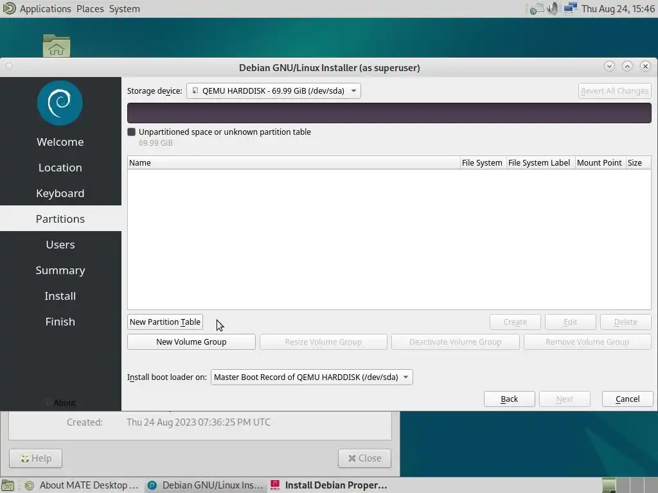Open the Applications menu
The width and height of the screenshot is (658, 493).
point(46,9)
